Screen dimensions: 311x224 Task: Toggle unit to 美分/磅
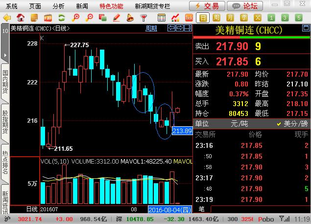point(292,124)
